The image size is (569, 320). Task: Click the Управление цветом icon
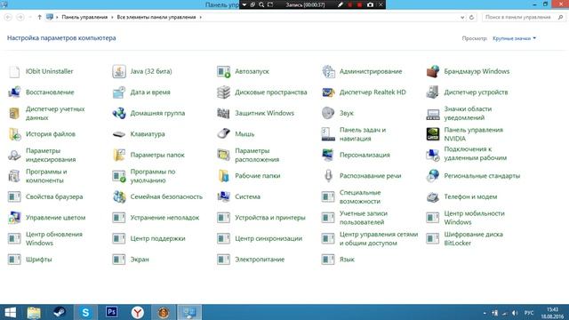coord(14,218)
